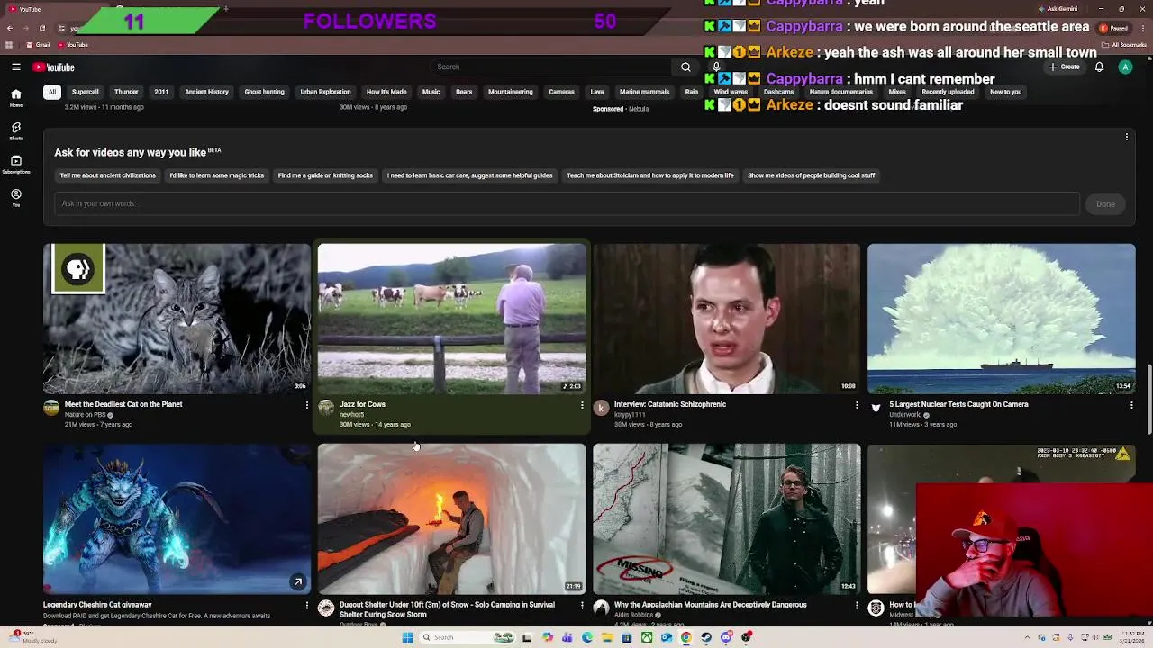1153x648 pixels.
Task: Open options for Ask for videos panel
Action: pyautogui.click(x=1126, y=137)
